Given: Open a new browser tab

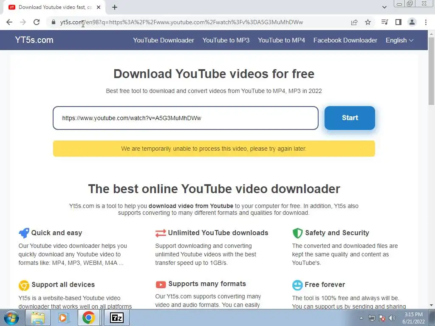Looking at the screenshot, I should click(115, 7).
